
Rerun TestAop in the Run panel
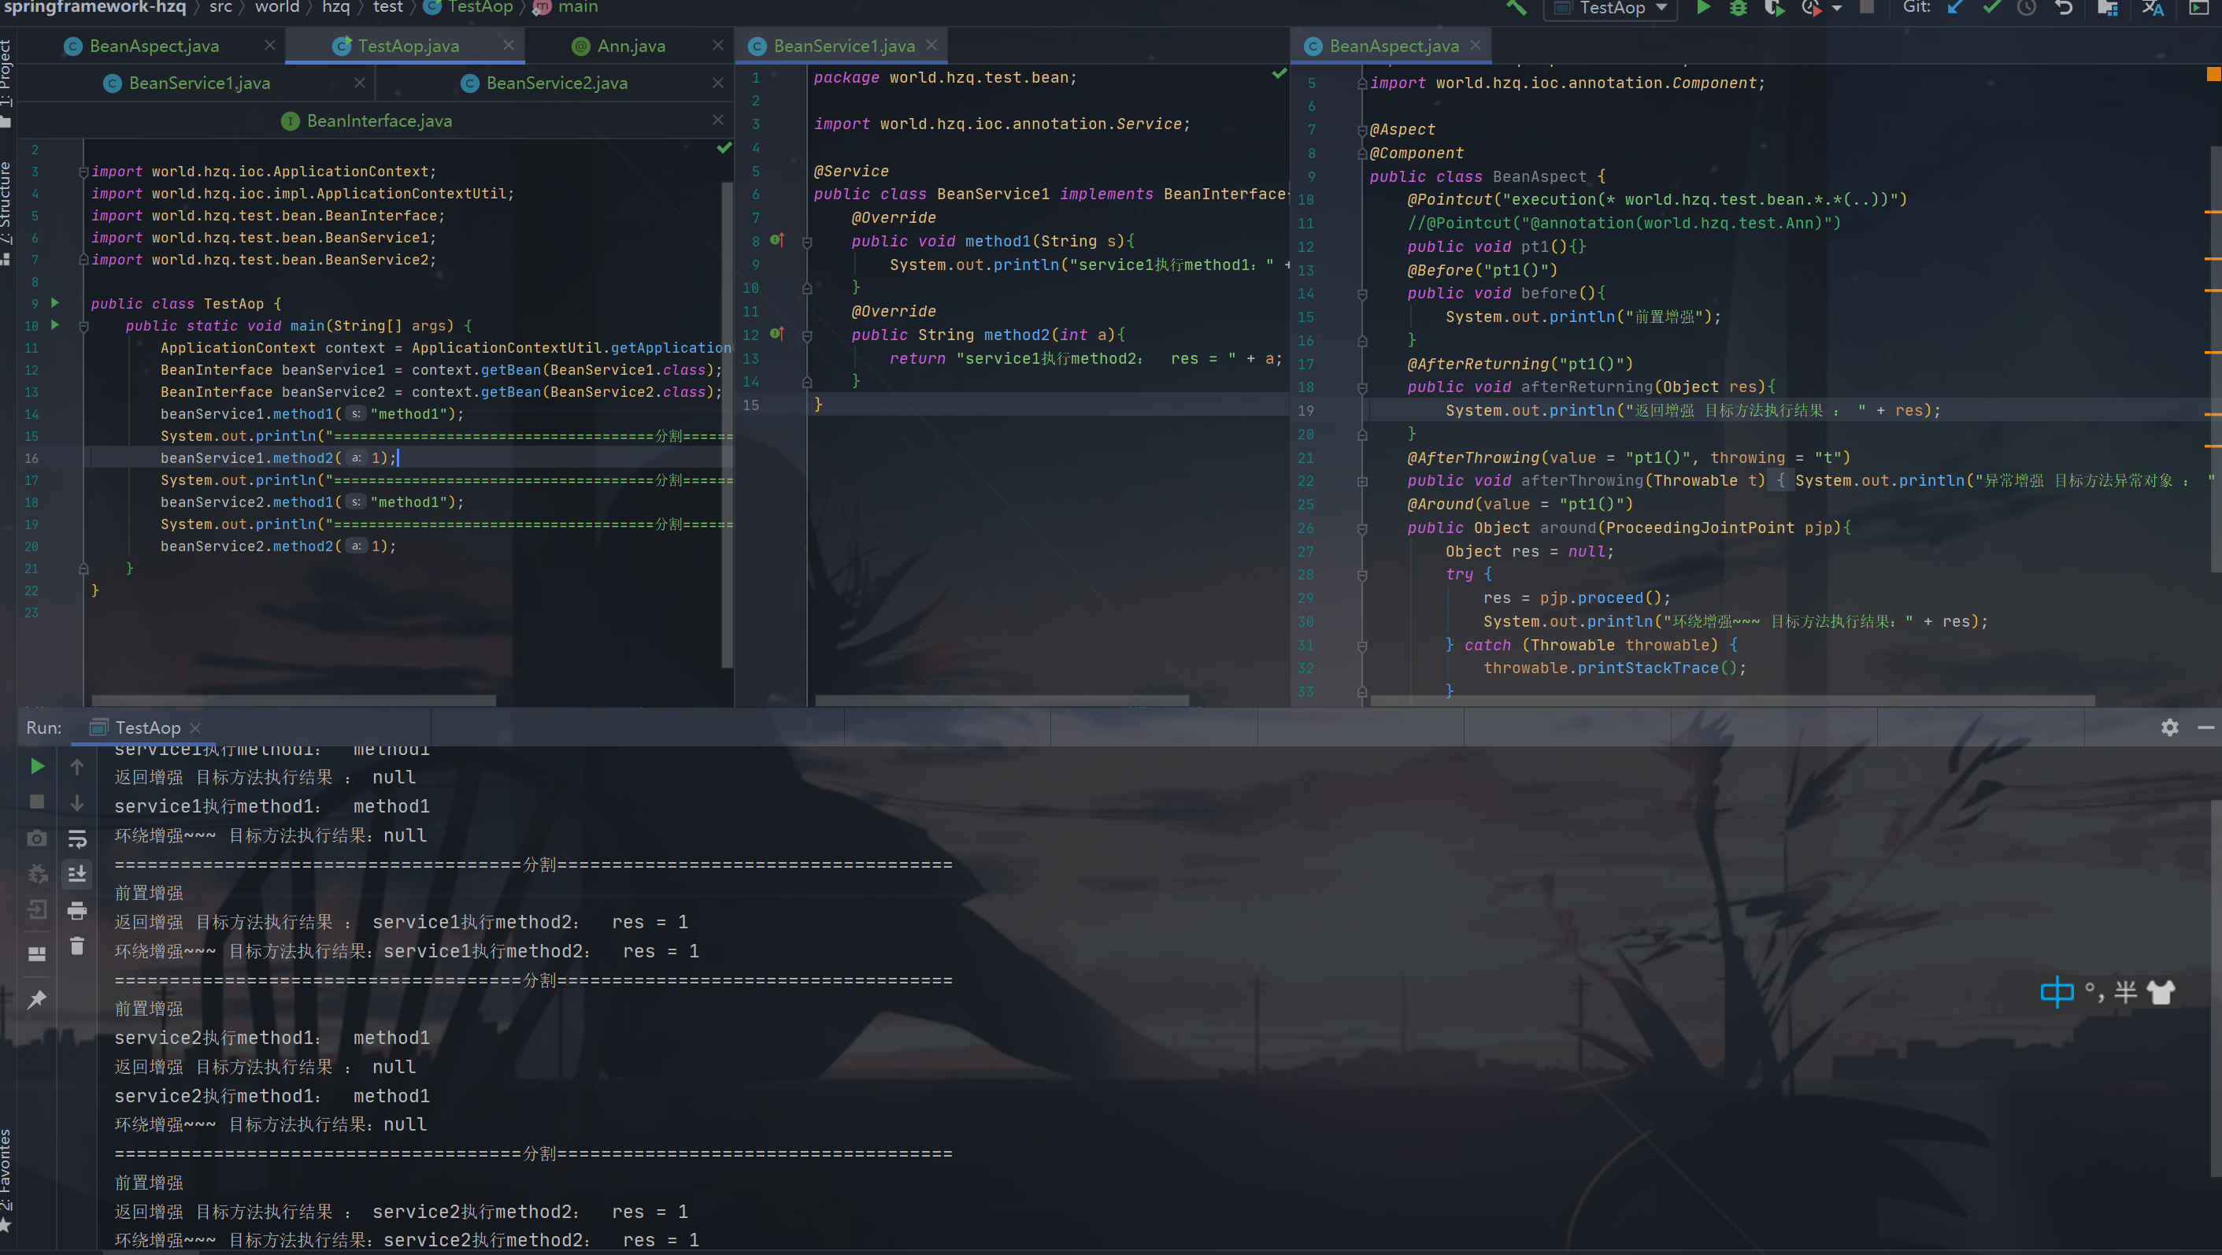pyautogui.click(x=36, y=766)
